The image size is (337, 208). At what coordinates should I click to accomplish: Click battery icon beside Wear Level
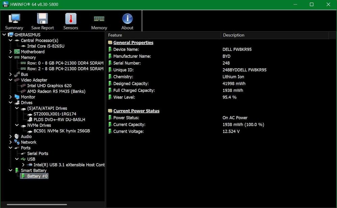(110, 97)
